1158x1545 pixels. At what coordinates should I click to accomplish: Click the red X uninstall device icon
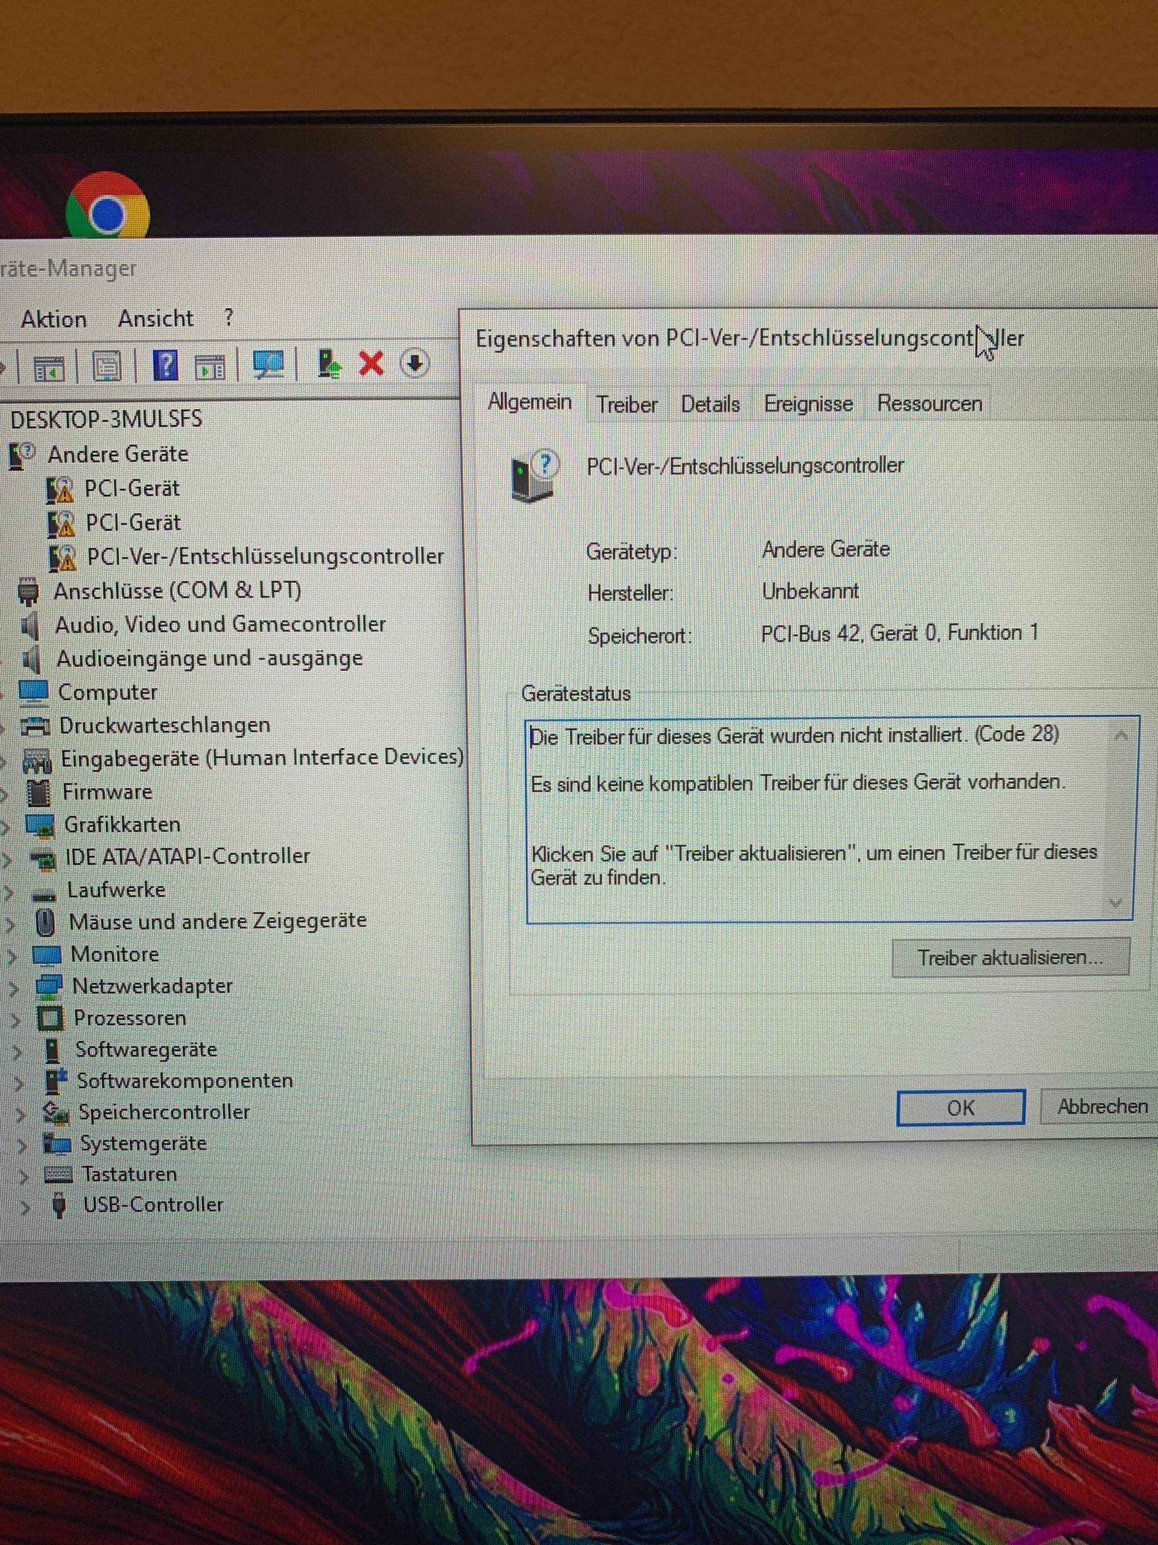click(x=372, y=363)
